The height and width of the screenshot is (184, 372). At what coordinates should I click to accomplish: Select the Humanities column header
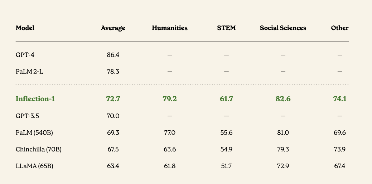(170, 28)
